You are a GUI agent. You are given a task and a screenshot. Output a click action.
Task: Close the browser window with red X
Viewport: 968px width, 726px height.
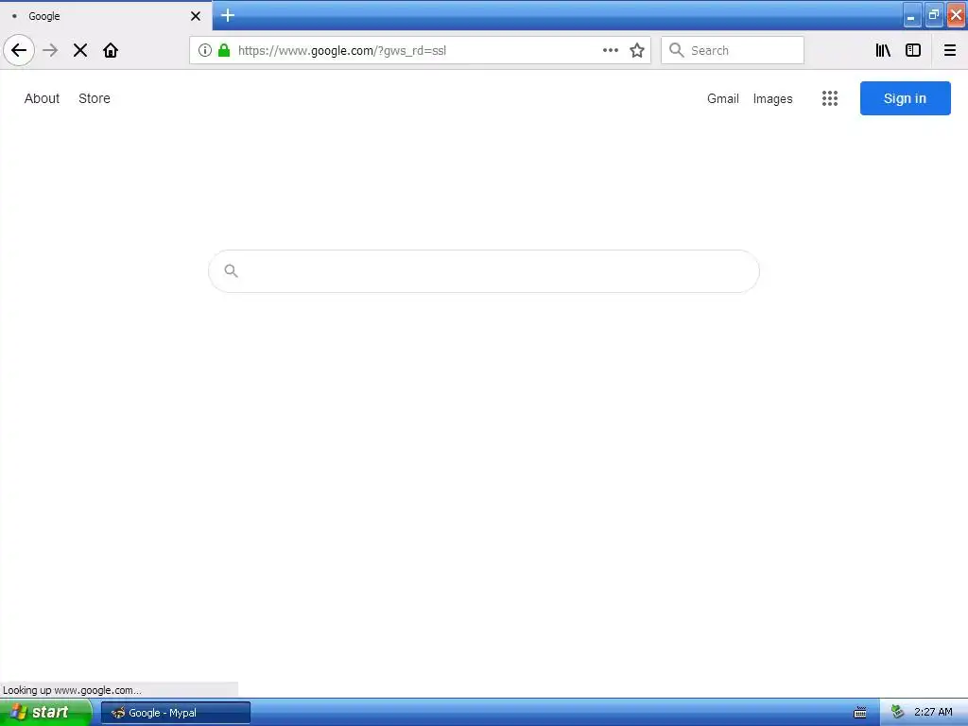coord(956,16)
